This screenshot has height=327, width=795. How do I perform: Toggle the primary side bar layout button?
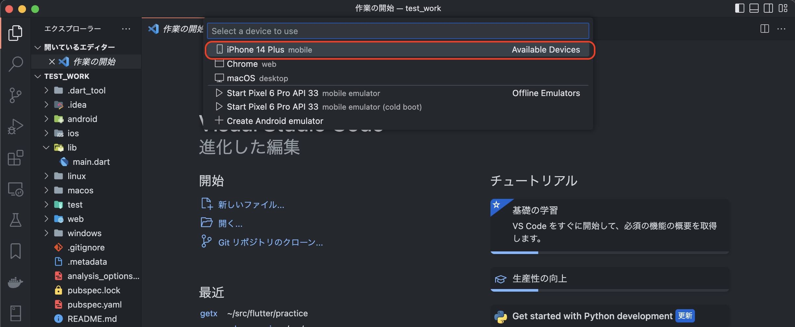click(x=739, y=8)
